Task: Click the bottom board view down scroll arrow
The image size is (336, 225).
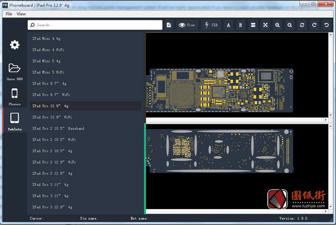Action: (x=331, y=207)
